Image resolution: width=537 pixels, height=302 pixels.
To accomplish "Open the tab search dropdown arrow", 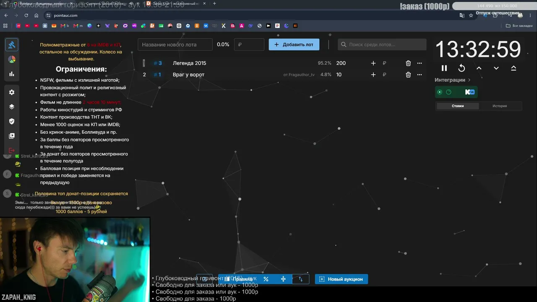I will (x=5, y=3).
